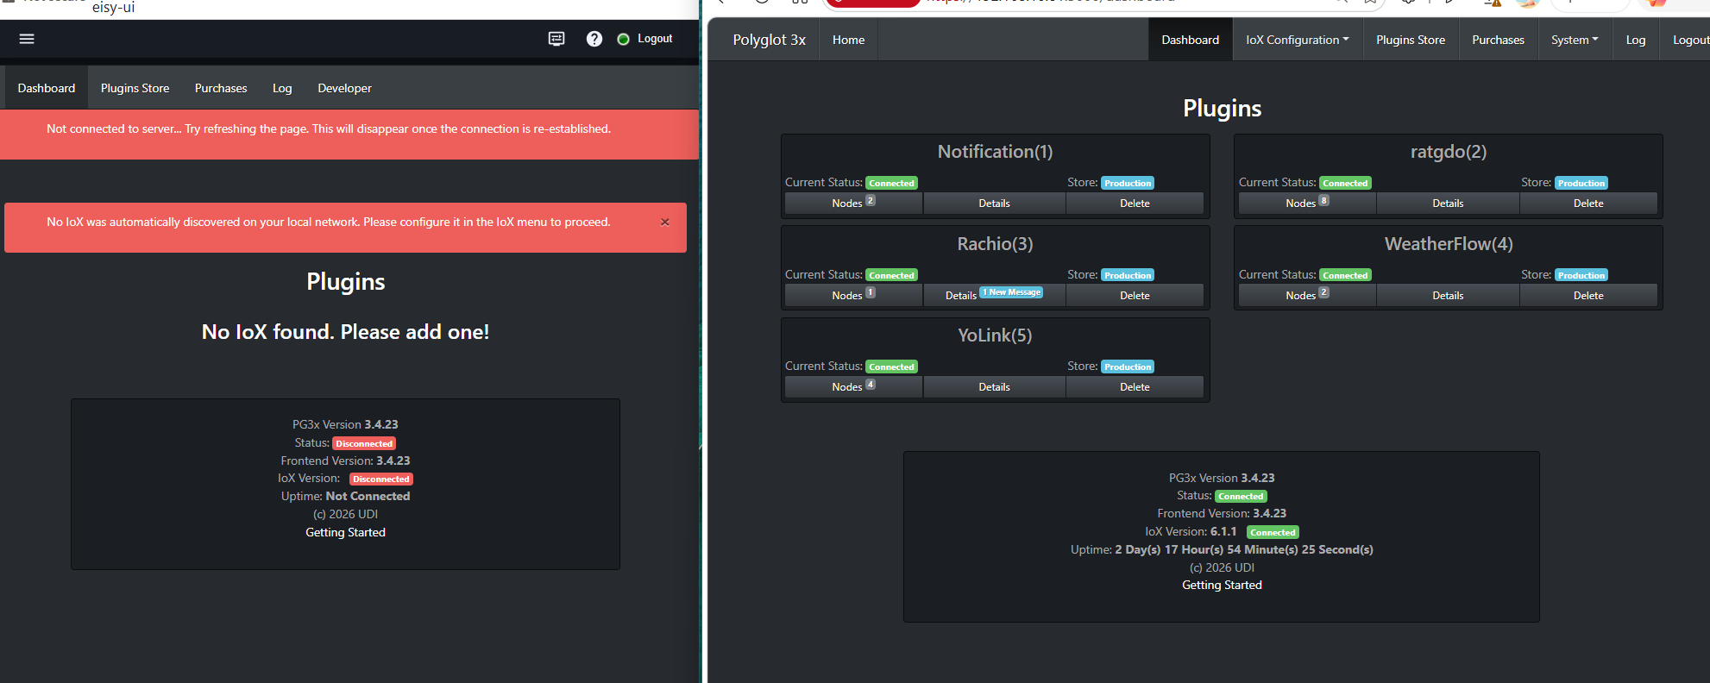Open Log tab in eisy-ui window
The image size is (1710, 683).
pos(282,88)
